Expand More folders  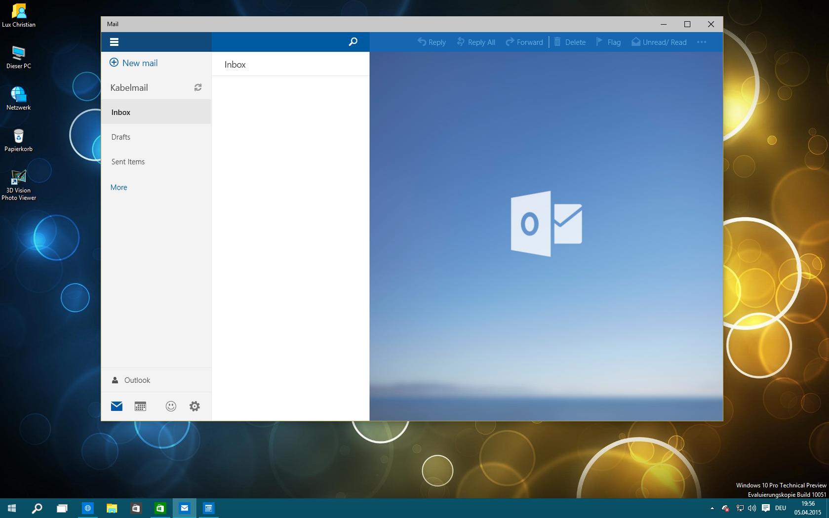118,187
